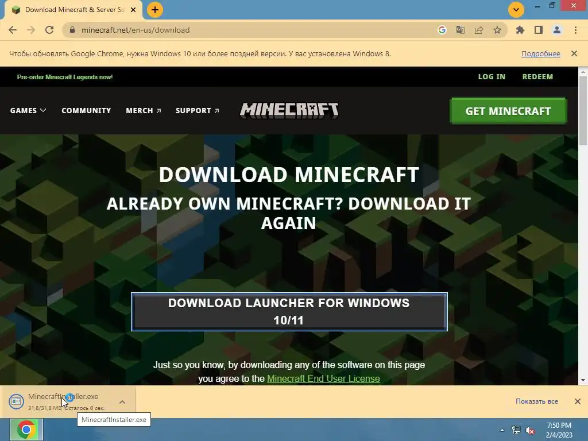Click the Minecraft logo
Screen dimensions: 588x441
[x=289, y=111]
